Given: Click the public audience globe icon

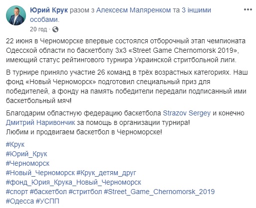Looking at the screenshot, I should [x=55, y=29].
